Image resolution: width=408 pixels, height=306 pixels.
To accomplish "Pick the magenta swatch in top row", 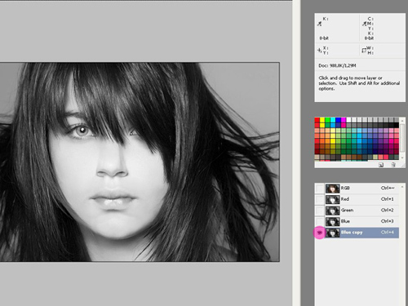I will tap(344, 120).
